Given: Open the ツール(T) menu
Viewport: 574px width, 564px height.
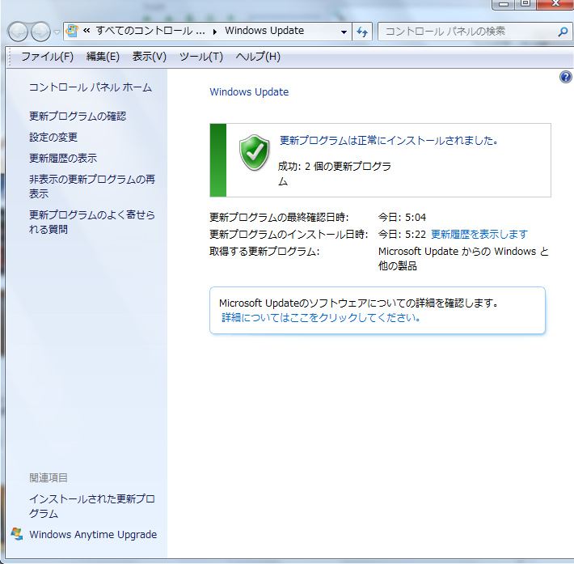Looking at the screenshot, I should tap(201, 57).
